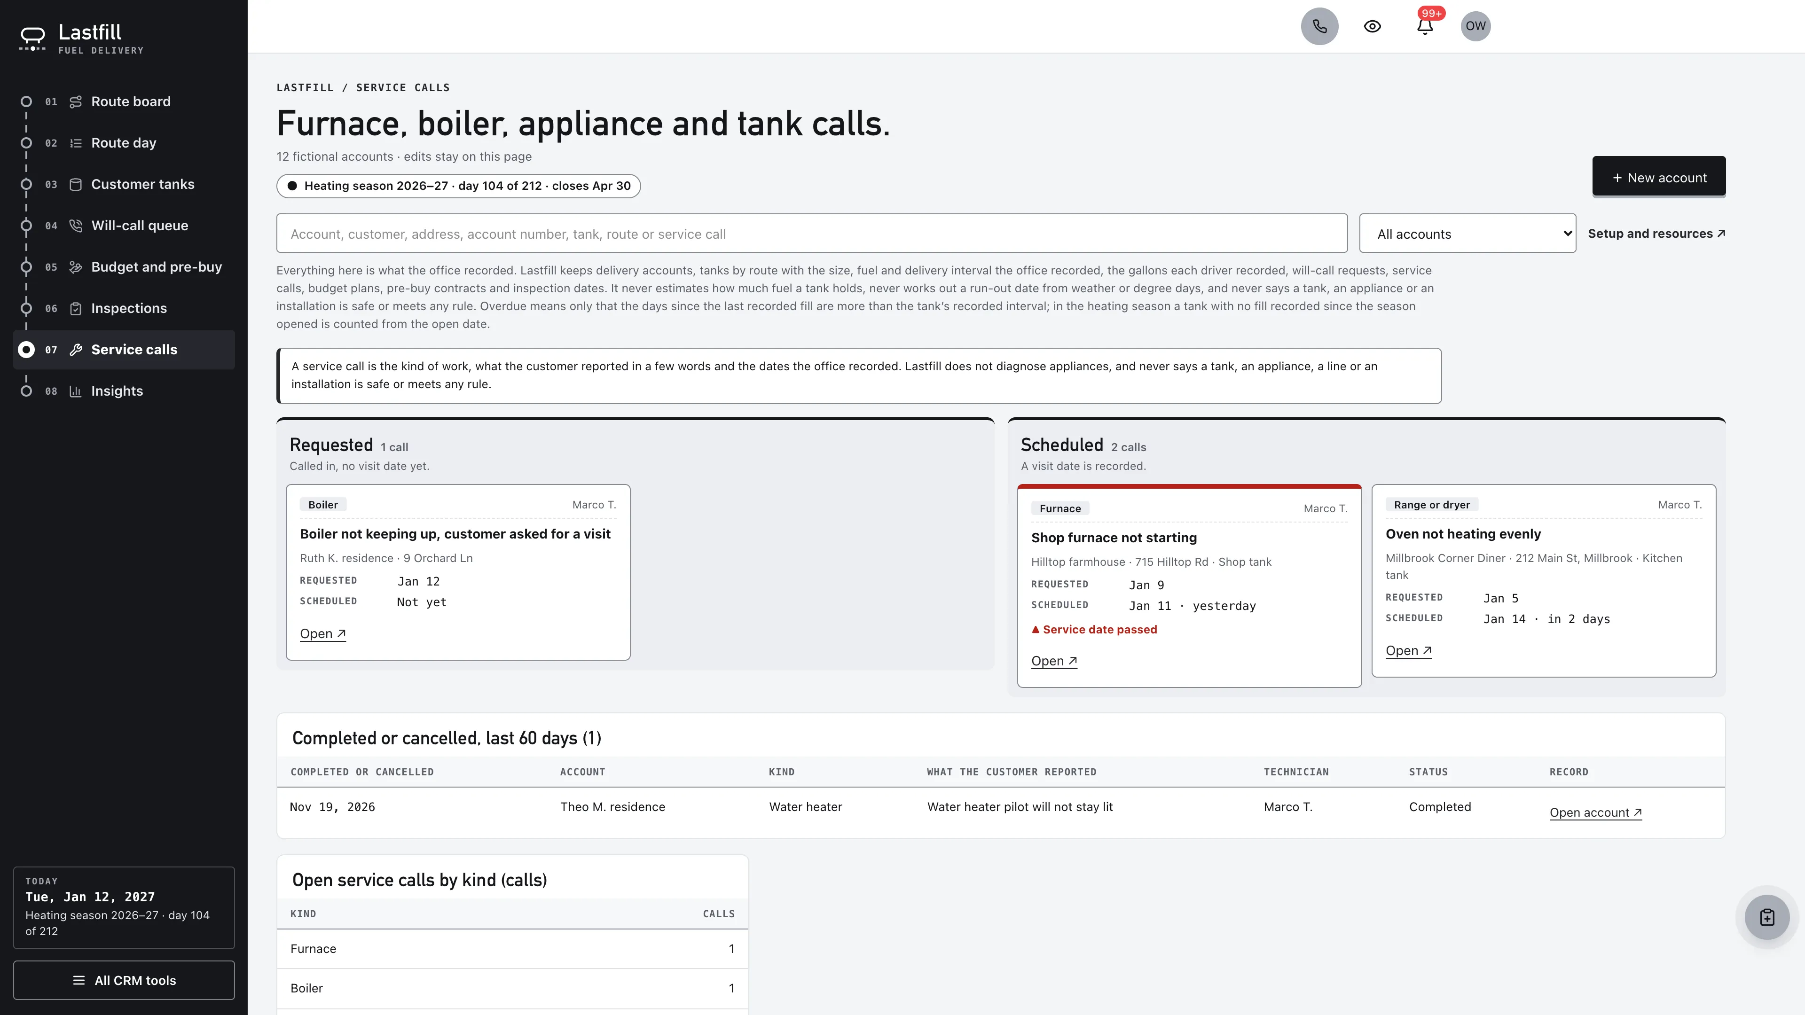
Task: Click the phone call icon in header
Action: 1319,26
